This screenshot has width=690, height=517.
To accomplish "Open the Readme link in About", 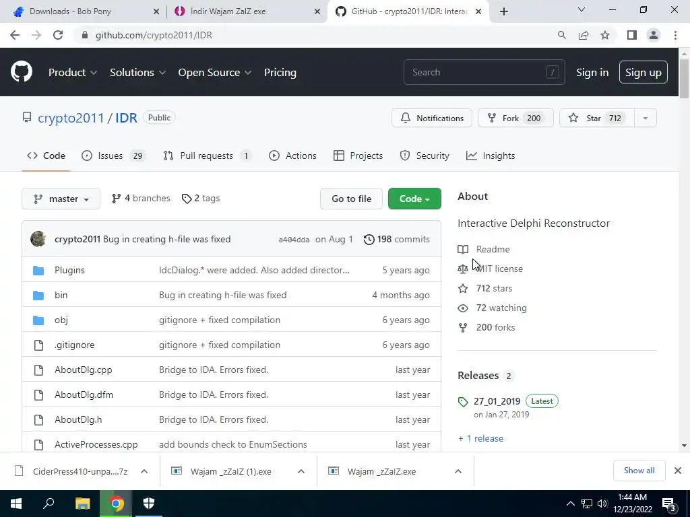I will pos(493,249).
